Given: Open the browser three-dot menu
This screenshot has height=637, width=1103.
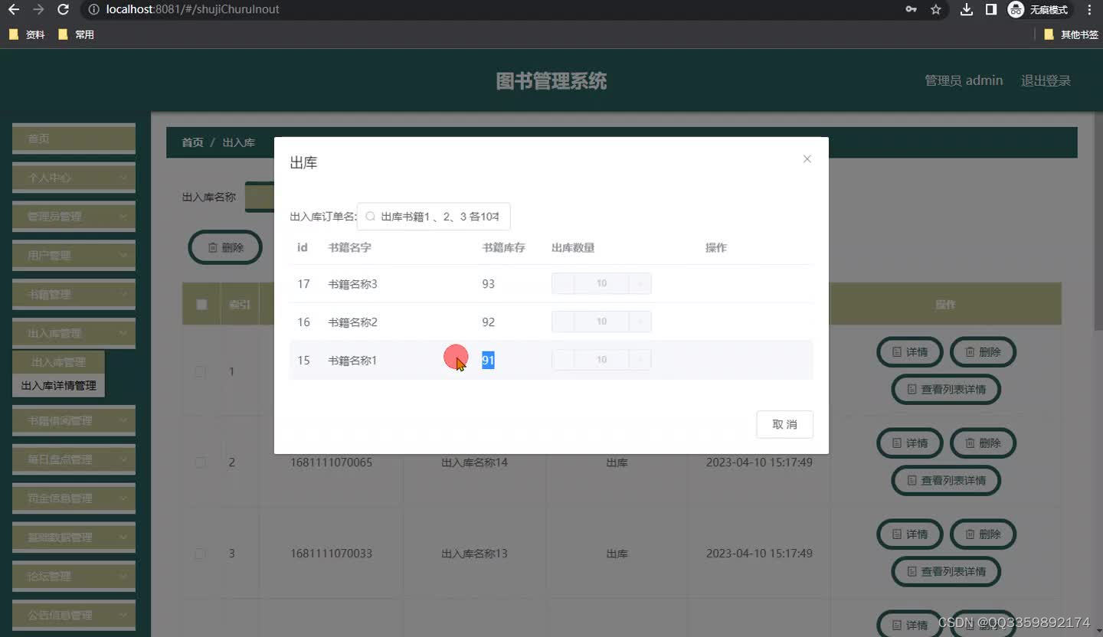Looking at the screenshot, I should tap(1089, 10).
